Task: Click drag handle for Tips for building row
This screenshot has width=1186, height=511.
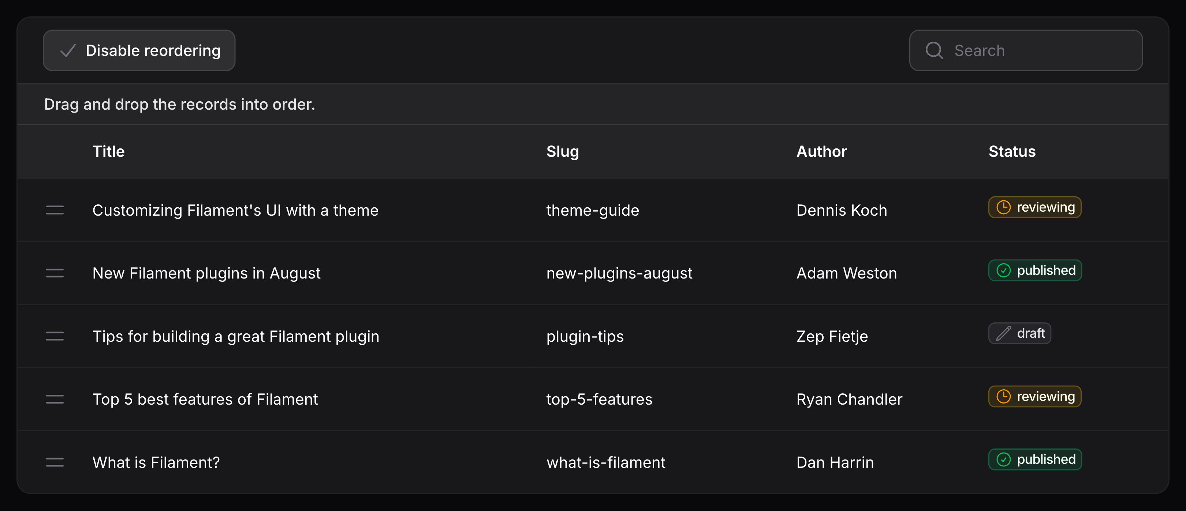Action: pyautogui.click(x=55, y=336)
